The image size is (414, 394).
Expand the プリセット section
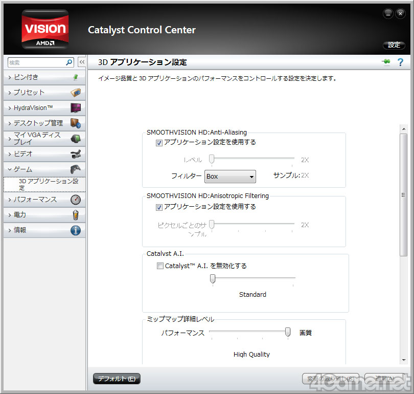point(44,93)
